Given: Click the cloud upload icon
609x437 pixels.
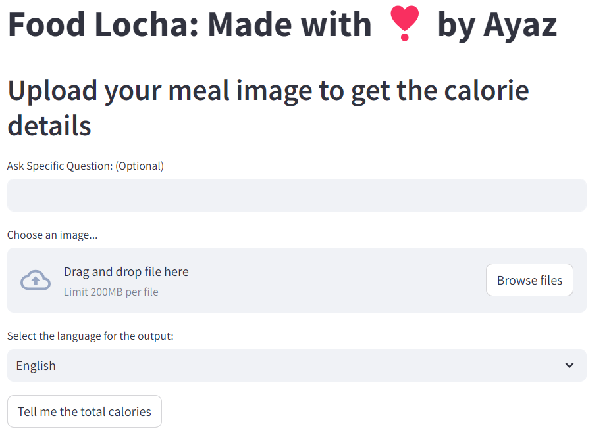Looking at the screenshot, I should click(36, 281).
